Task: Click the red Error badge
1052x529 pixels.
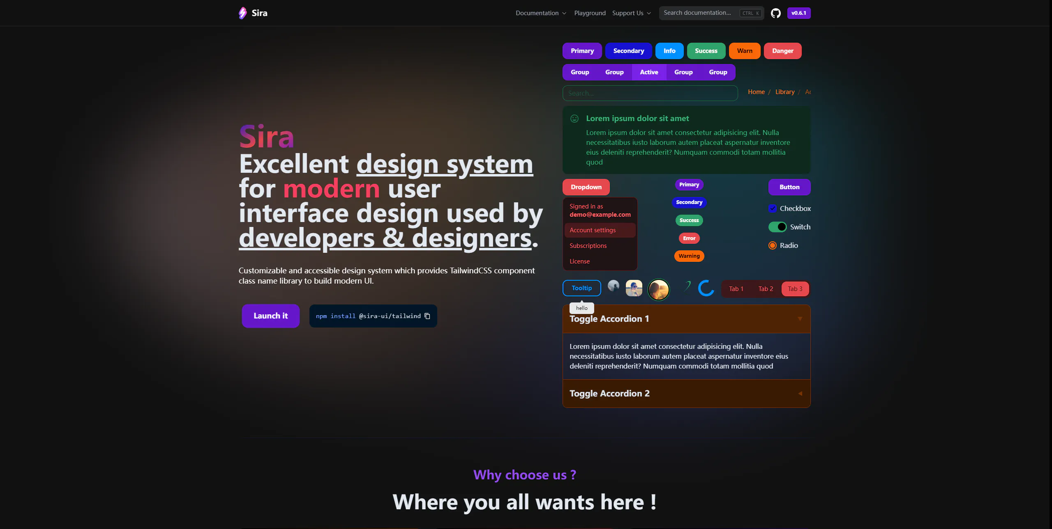Action: (x=689, y=238)
